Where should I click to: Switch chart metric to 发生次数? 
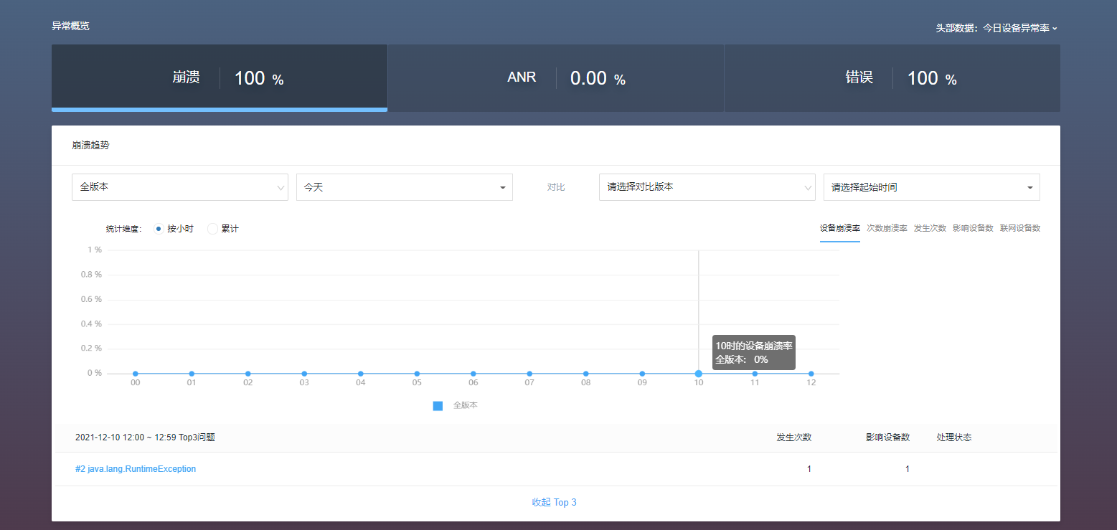930,228
